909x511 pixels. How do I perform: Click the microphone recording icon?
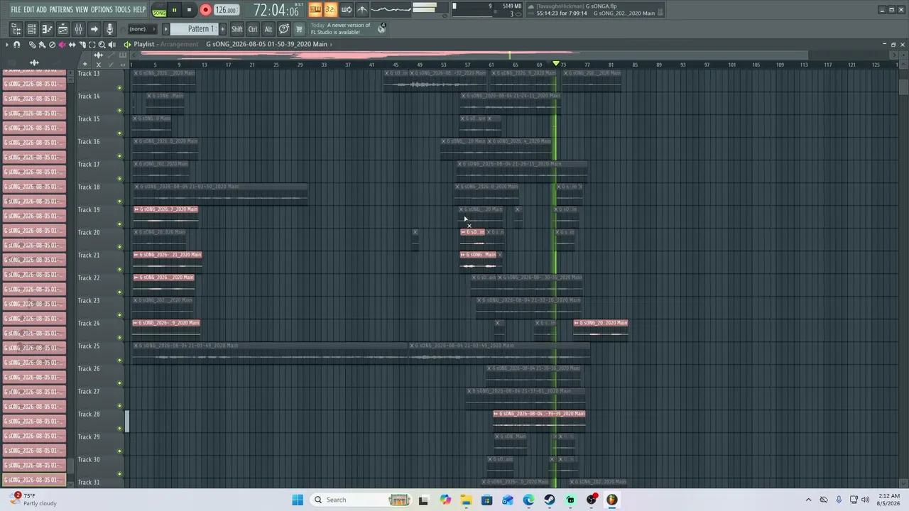109,29
